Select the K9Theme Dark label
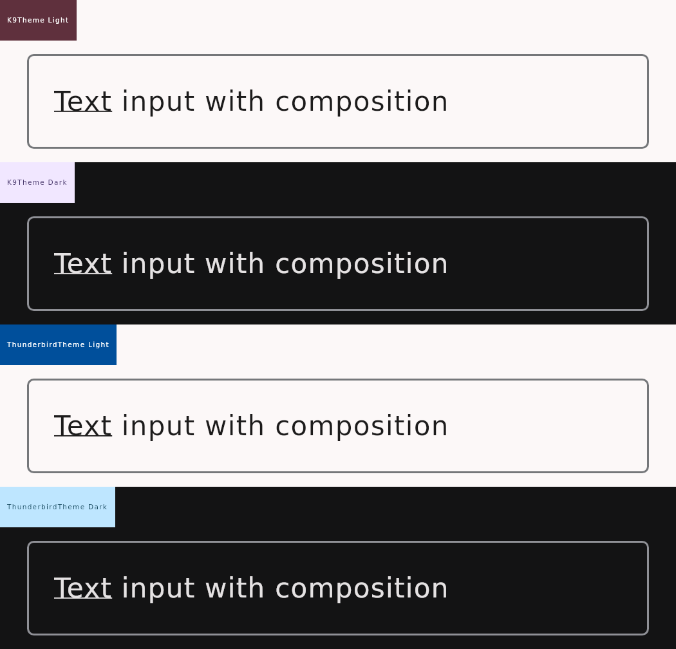 point(37,182)
